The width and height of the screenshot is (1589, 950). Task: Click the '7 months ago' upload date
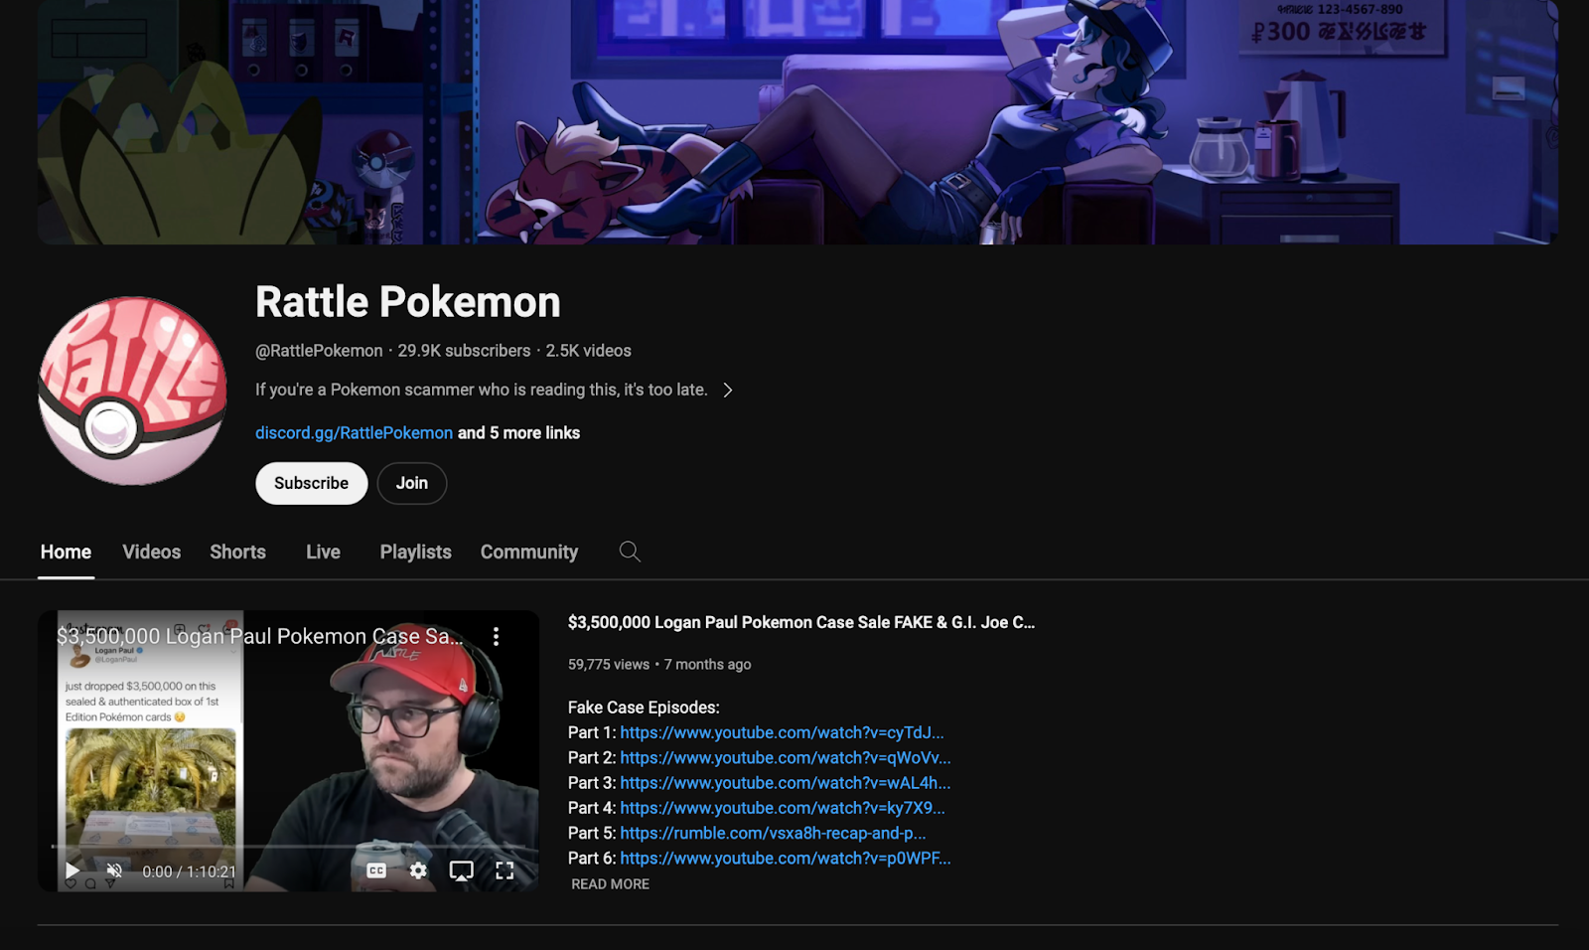[708, 665]
